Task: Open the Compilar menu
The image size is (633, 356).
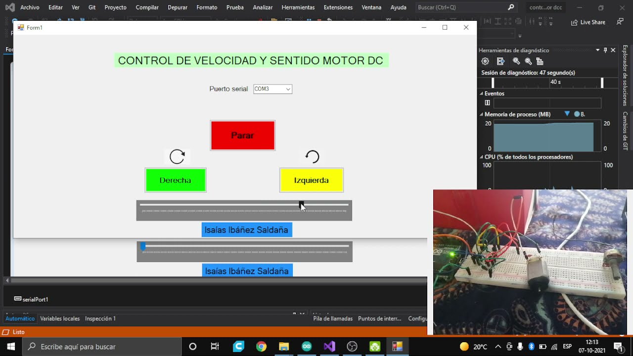Action: point(147,7)
